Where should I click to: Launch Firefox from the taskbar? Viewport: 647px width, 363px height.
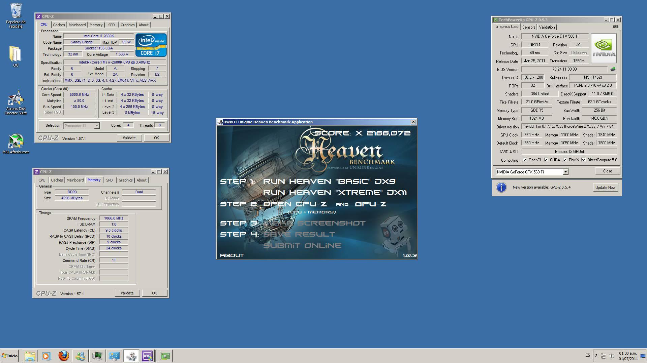pos(63,356)
